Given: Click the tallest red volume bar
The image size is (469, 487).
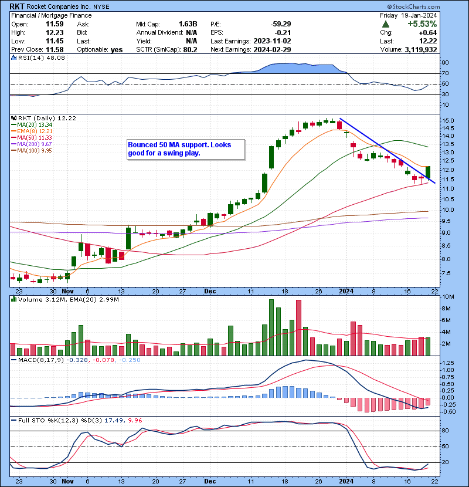Looking at the screenshot, I should click(x=298, y=327).
